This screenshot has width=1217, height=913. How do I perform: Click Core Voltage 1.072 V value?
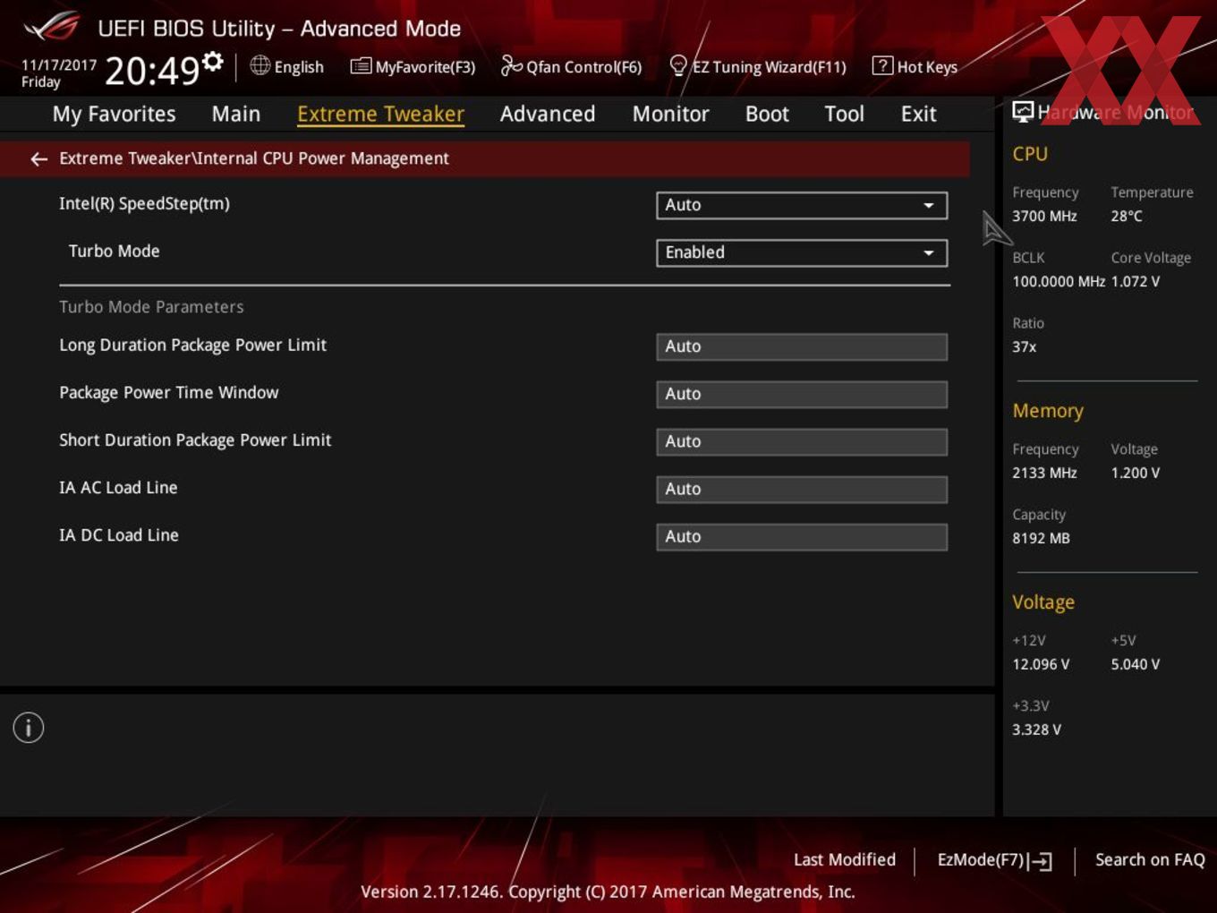(x=1136, y=281)
